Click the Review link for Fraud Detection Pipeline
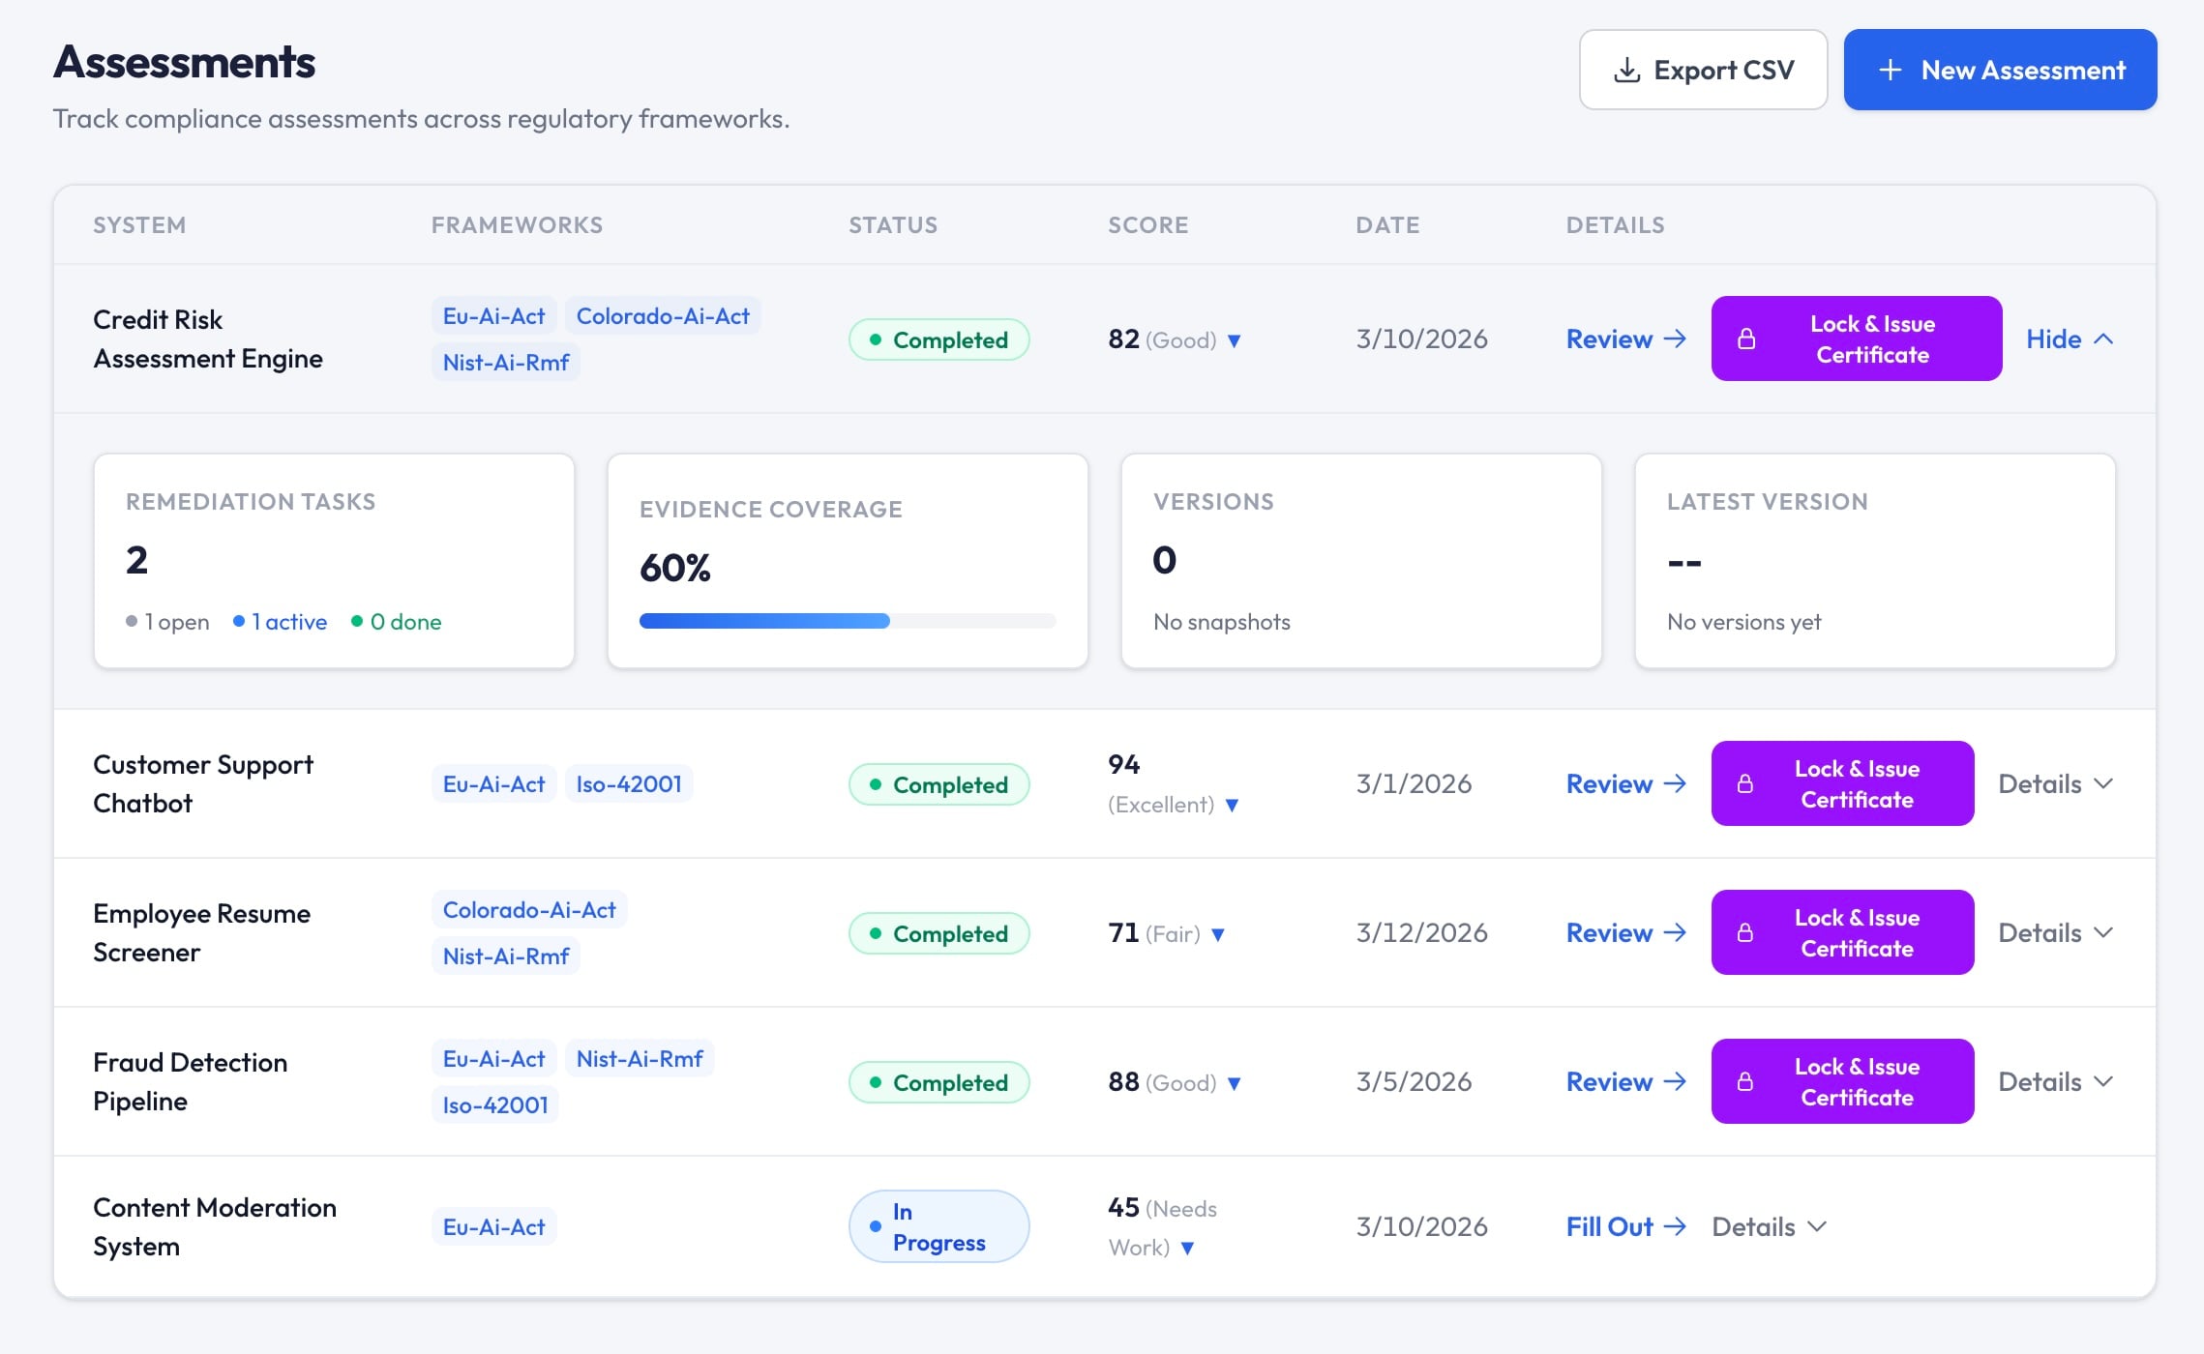 point(1609,1082)
